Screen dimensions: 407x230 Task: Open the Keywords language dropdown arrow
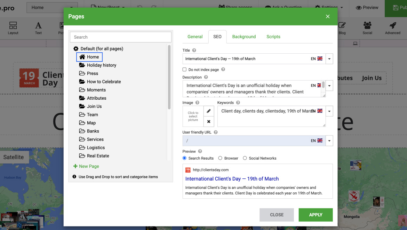pos(329,111)
